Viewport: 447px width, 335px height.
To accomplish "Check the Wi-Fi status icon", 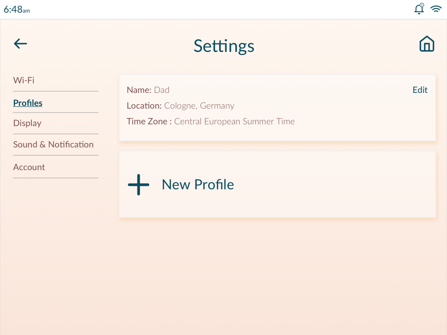I will 436,9.
